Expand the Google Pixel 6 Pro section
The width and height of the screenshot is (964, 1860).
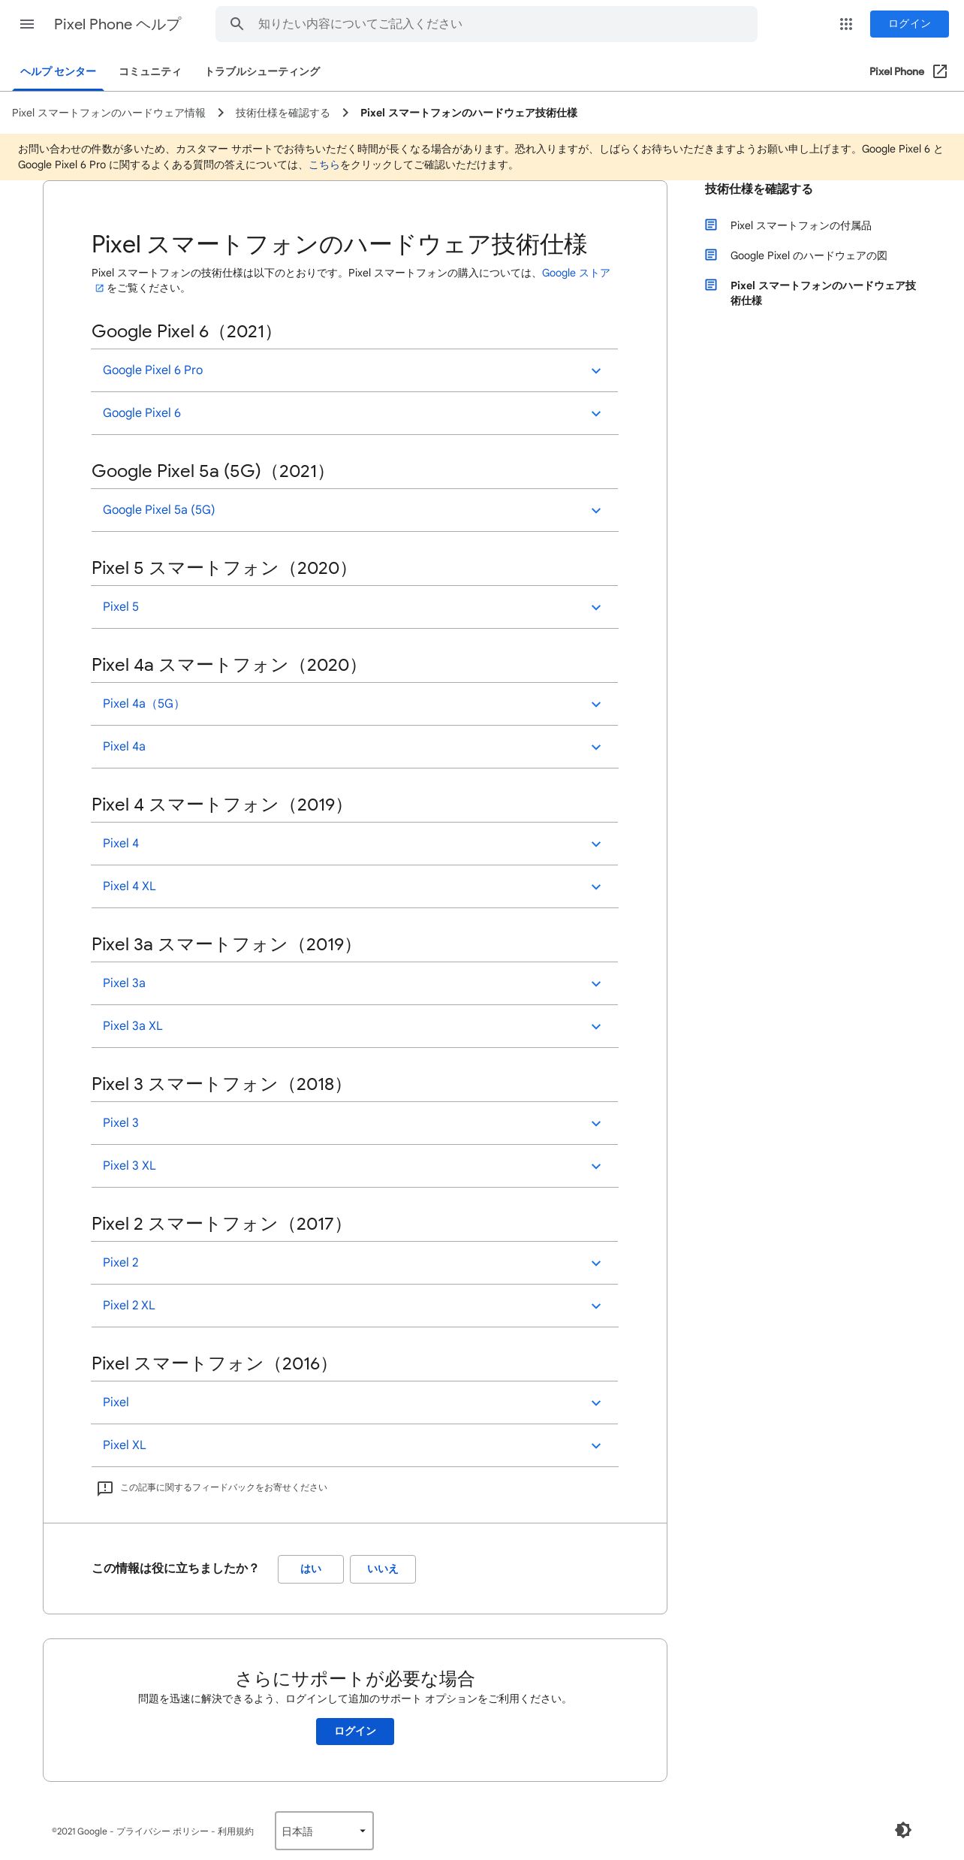point(354,370)
